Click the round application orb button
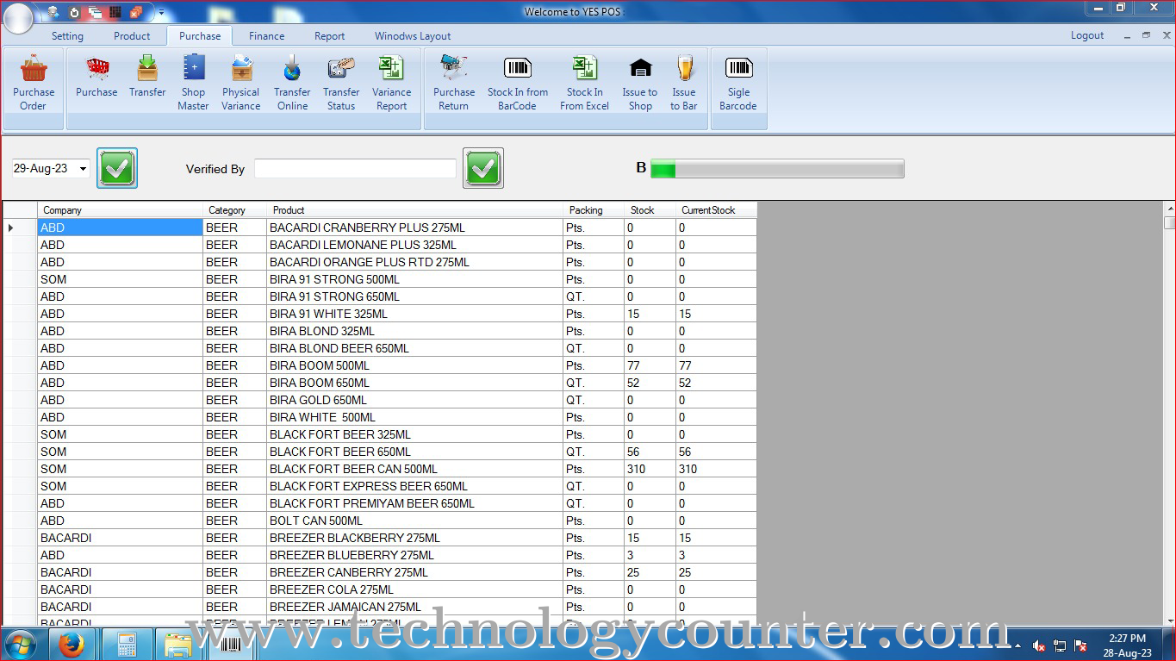Viewport: 1176px width, 661px height. click(18, 18)
